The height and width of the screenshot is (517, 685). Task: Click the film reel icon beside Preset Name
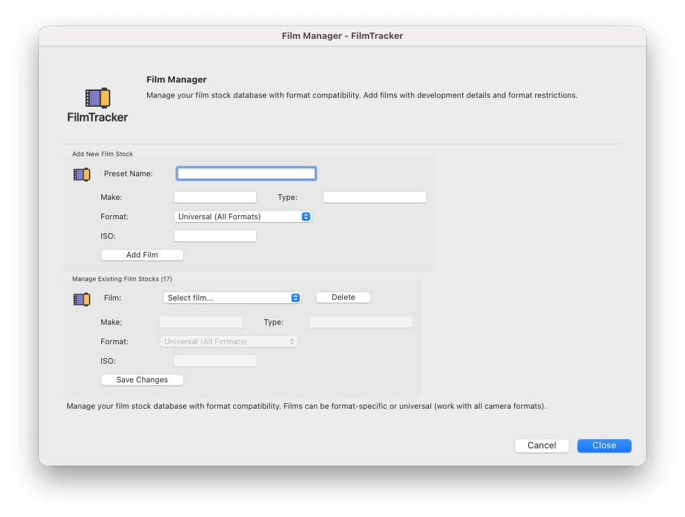[81, 174]
